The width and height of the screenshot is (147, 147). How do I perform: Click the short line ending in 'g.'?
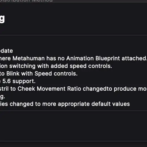coord(3,97)
